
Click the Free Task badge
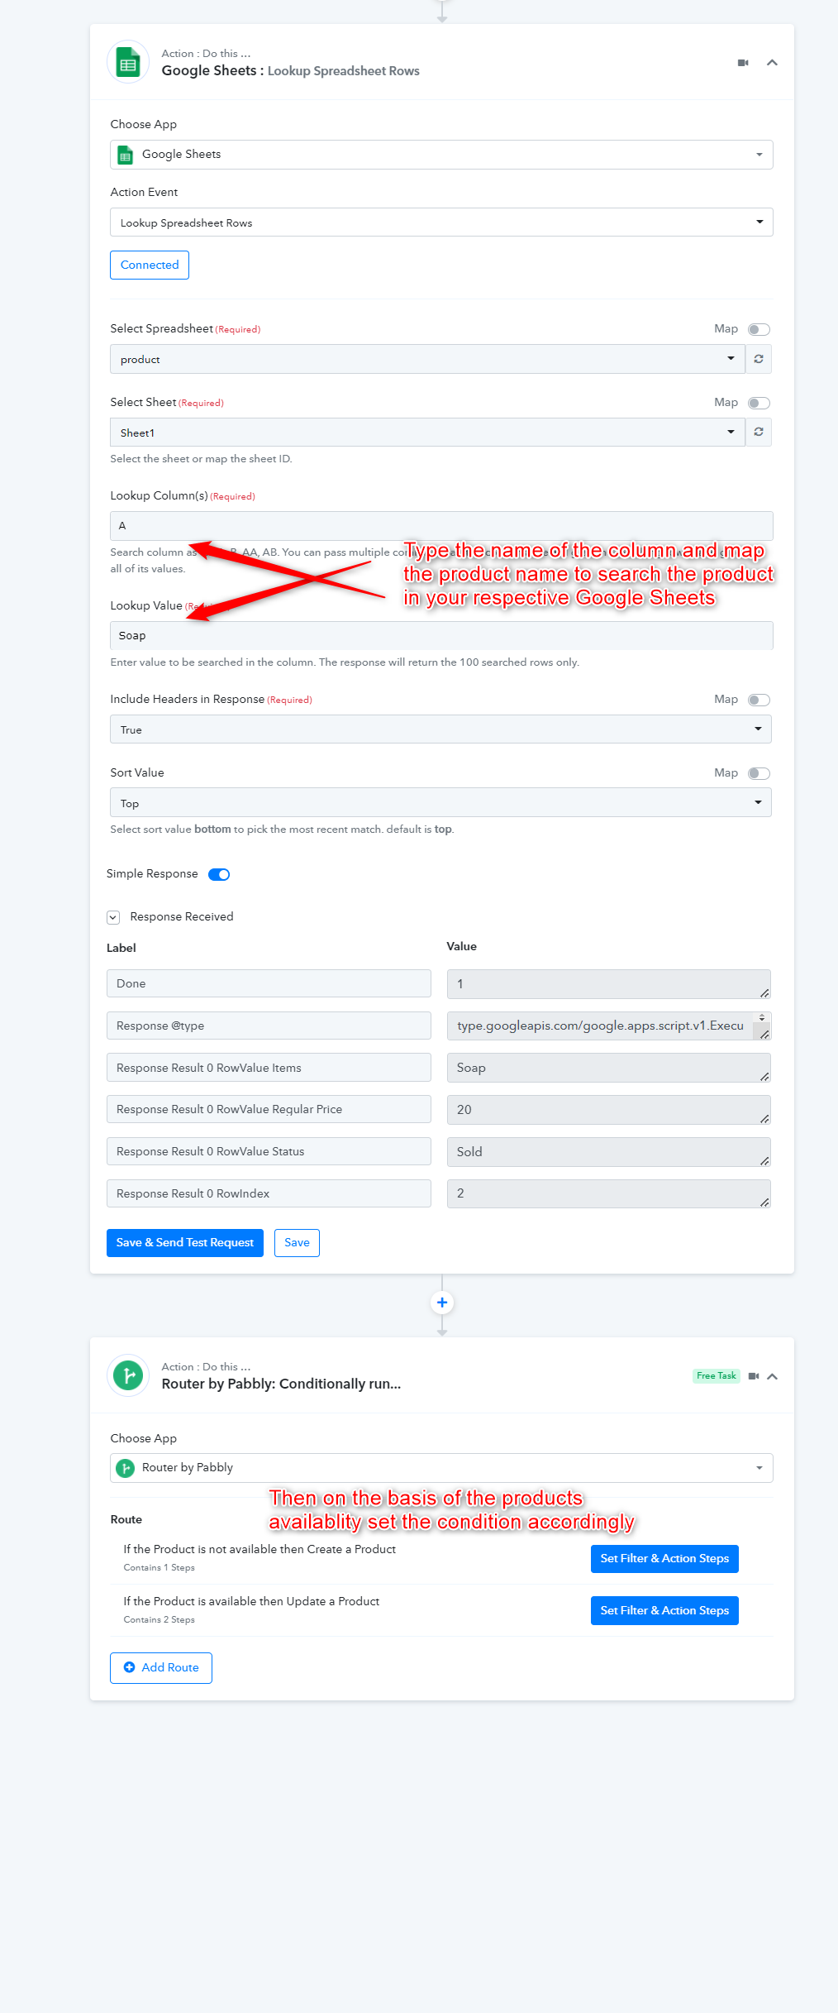pyautogui.click(x=717, y=1376)
